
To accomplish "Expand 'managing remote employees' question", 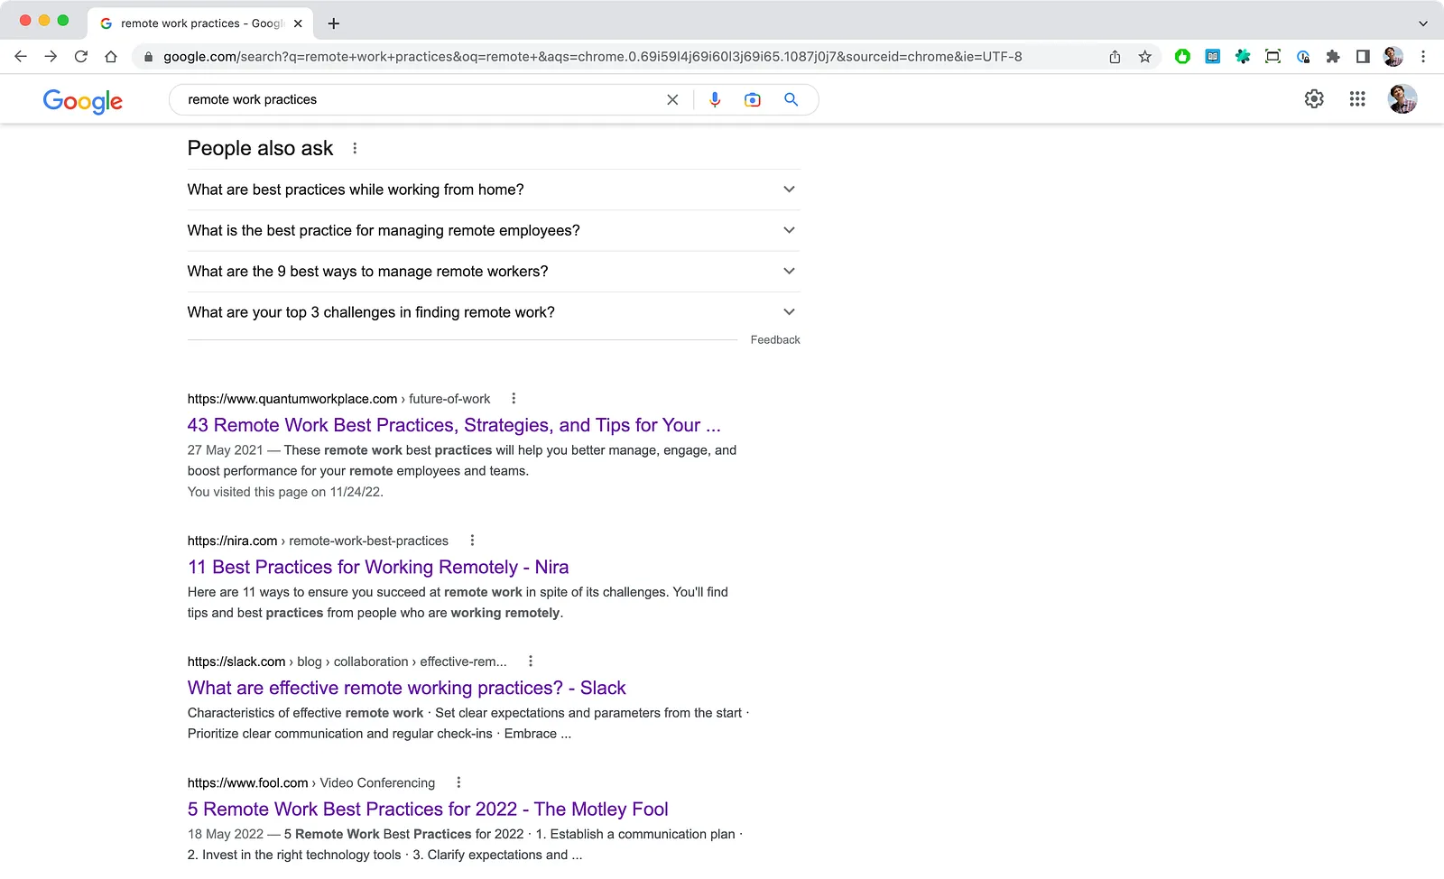I will point(494,231).
